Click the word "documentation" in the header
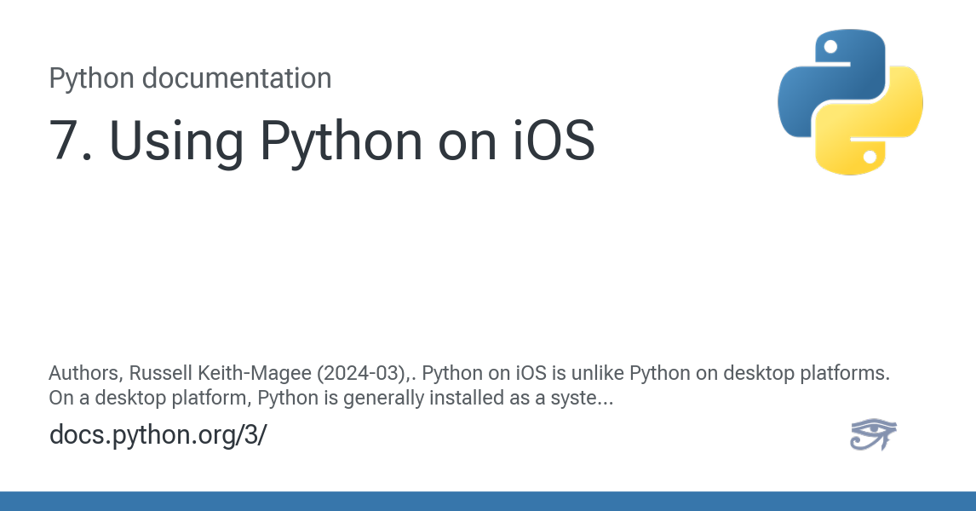 [x=237, y=78]
